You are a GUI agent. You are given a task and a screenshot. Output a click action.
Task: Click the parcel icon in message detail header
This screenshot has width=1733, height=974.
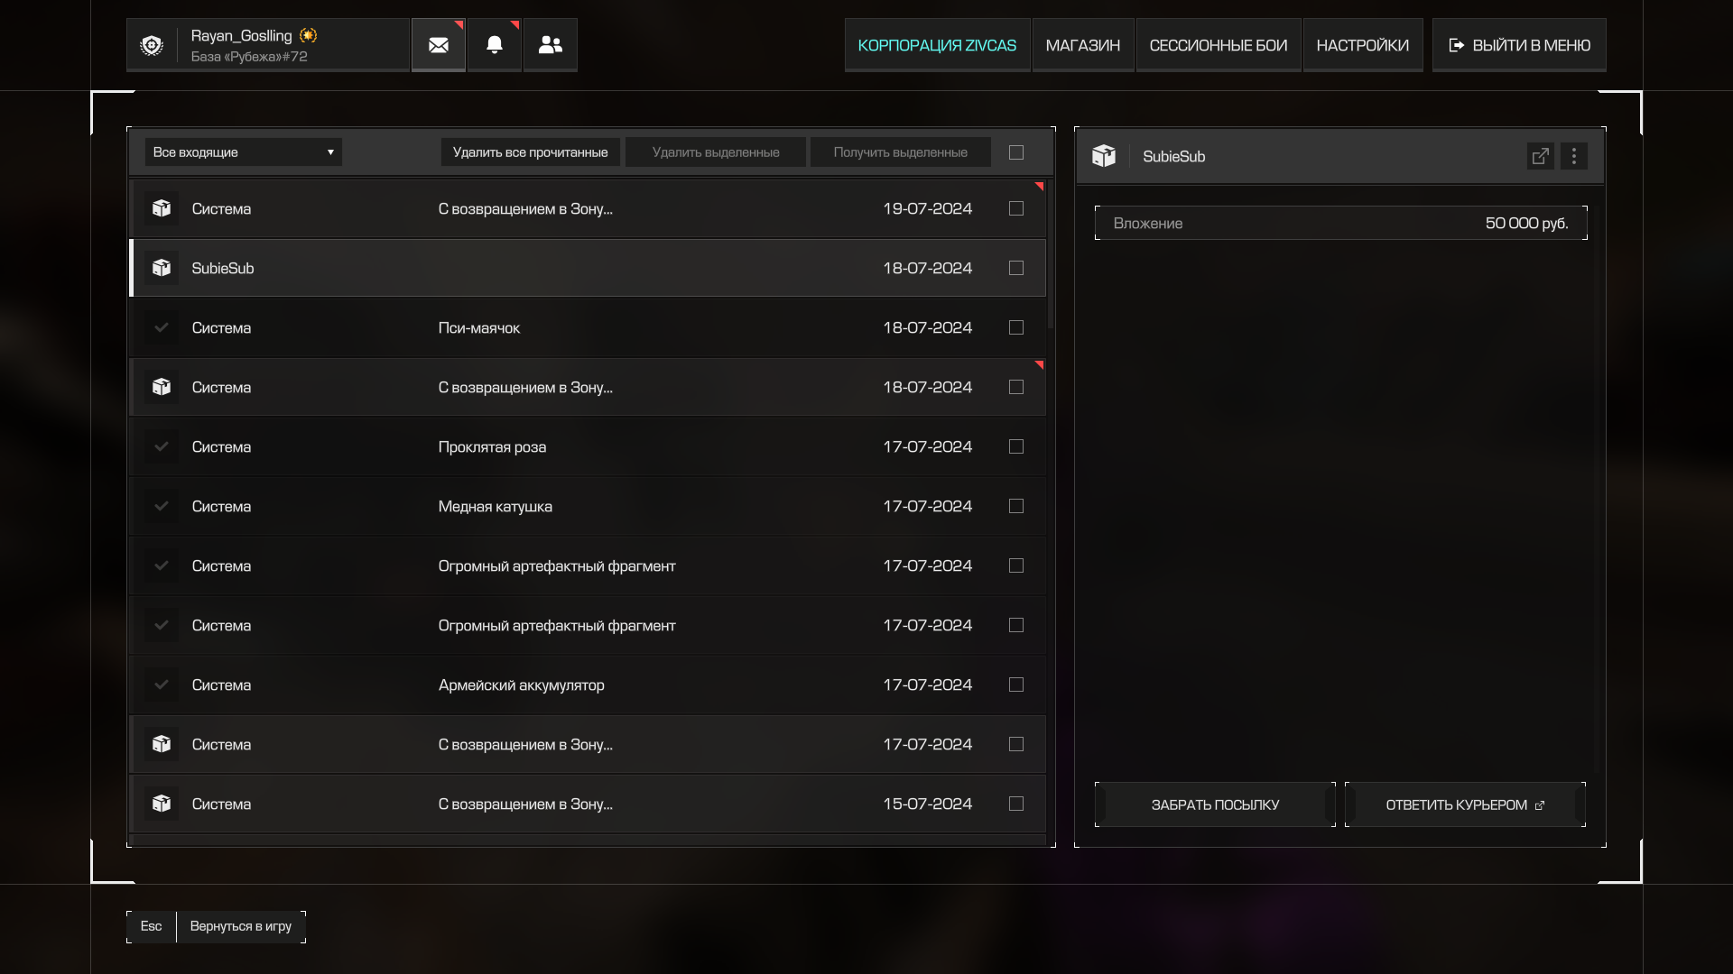pyautogui.click(x=1104, y=156)
